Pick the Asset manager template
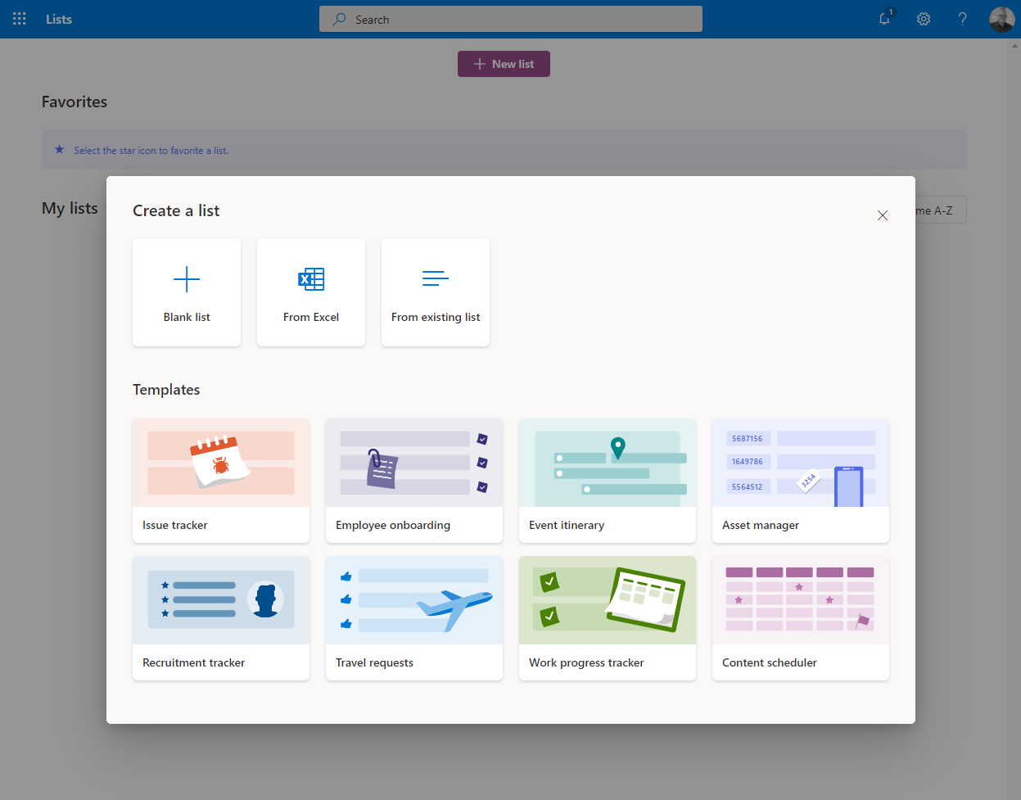Screen dimensions: 1021x800 pos(800,481)
